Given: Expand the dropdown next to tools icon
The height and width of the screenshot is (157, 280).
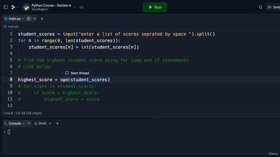Looking at the screenshot, I should (17, 7).
